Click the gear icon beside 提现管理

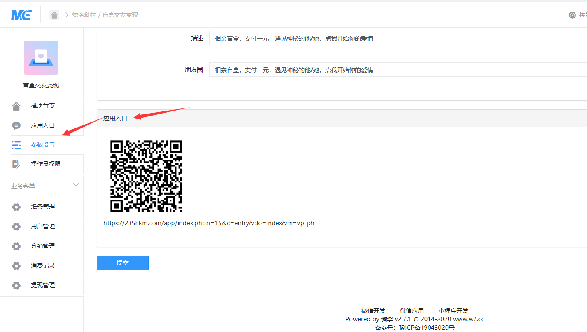click(16, 285)
